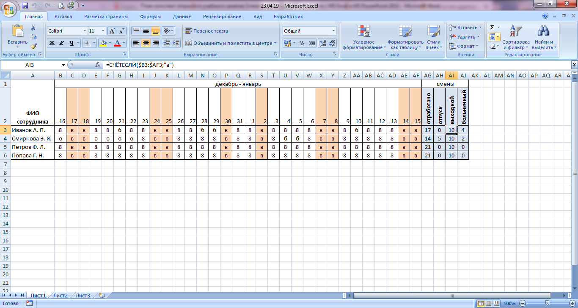Apply yellow fill color bucket

[103, 43]
